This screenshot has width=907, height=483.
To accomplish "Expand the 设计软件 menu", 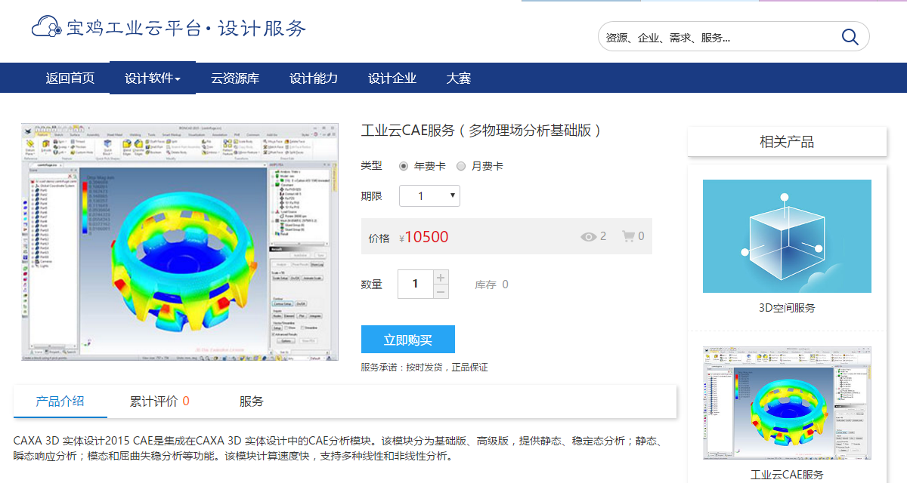I will pyautogui.click(x=153, y=78).
